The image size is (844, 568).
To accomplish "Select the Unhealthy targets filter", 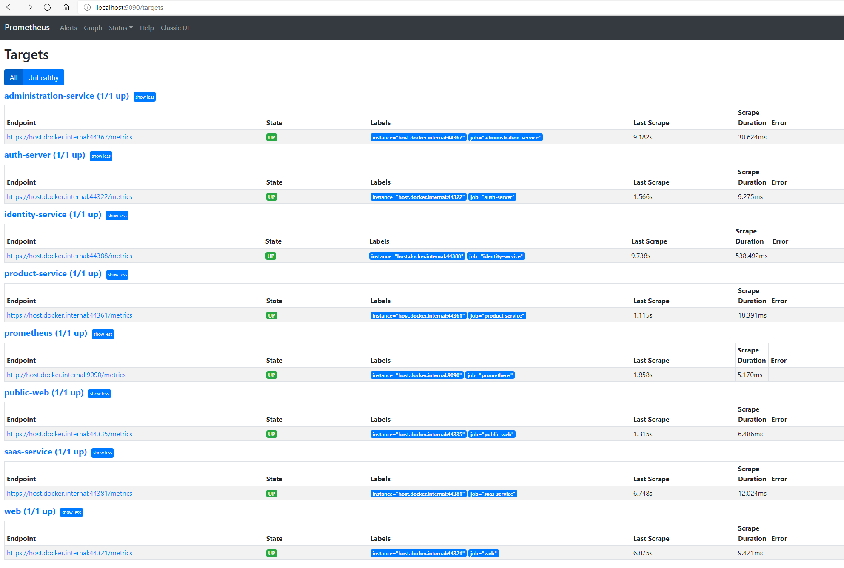I will pos(43,77).
